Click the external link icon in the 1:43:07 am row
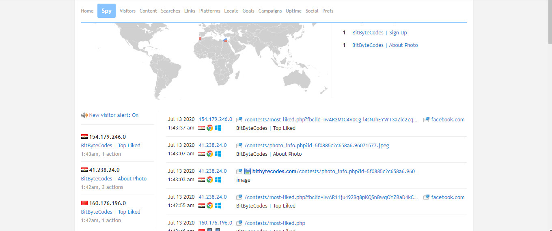This screenshot has height=231, width=552. click(239, 146)
